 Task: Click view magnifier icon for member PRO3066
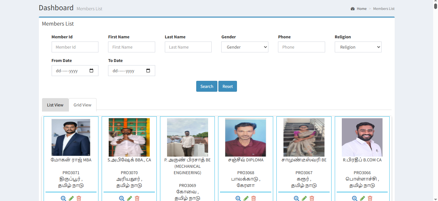coord(355,198)
